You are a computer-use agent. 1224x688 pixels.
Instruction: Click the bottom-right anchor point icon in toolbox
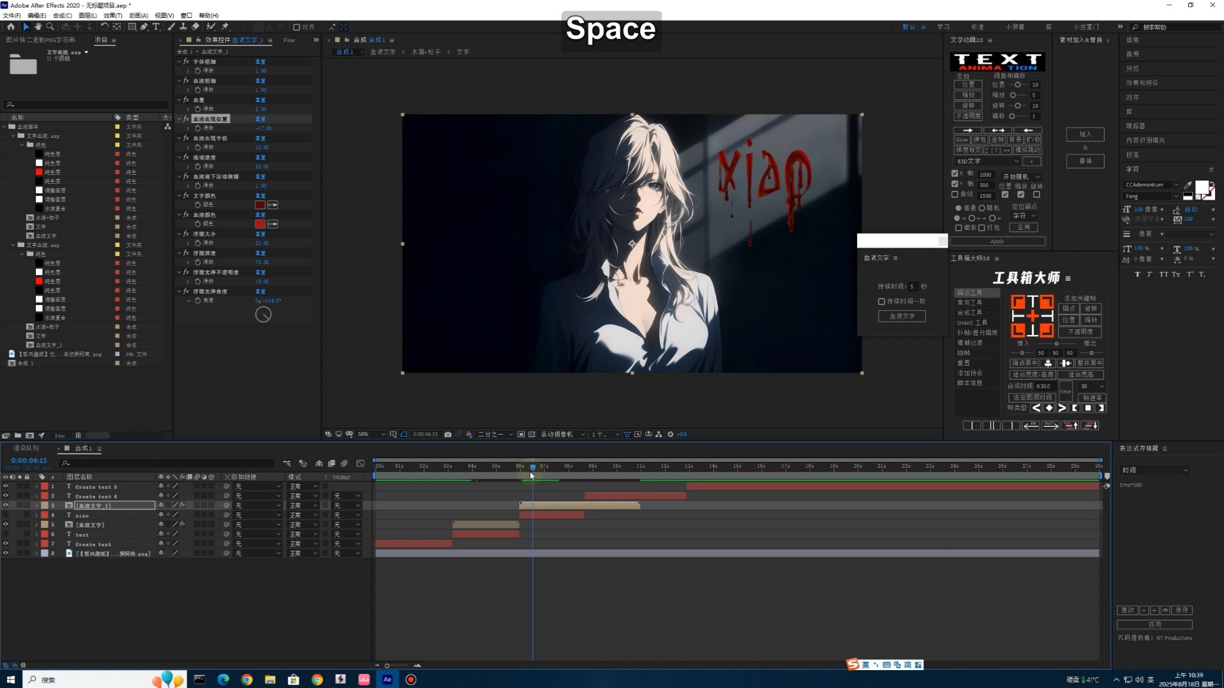click(x=1047, y=330)
